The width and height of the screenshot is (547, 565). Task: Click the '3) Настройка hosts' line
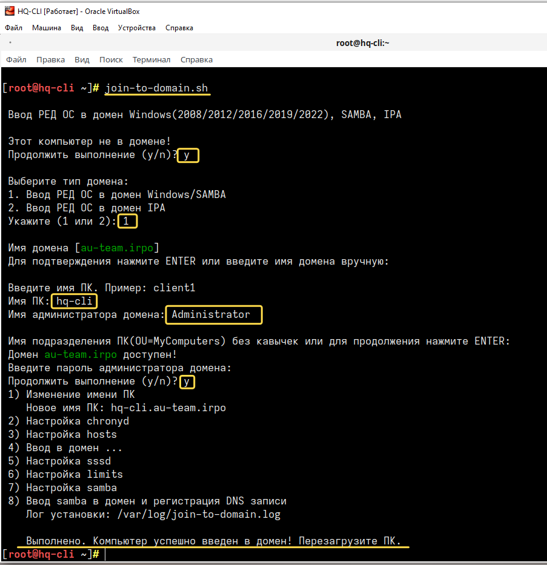click(62, 435)
